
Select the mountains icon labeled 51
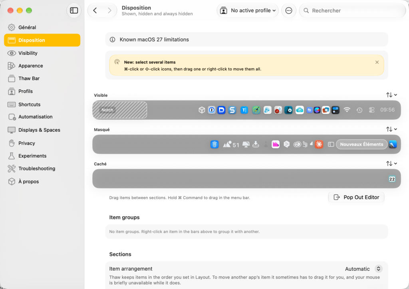(x=231, y=144)
